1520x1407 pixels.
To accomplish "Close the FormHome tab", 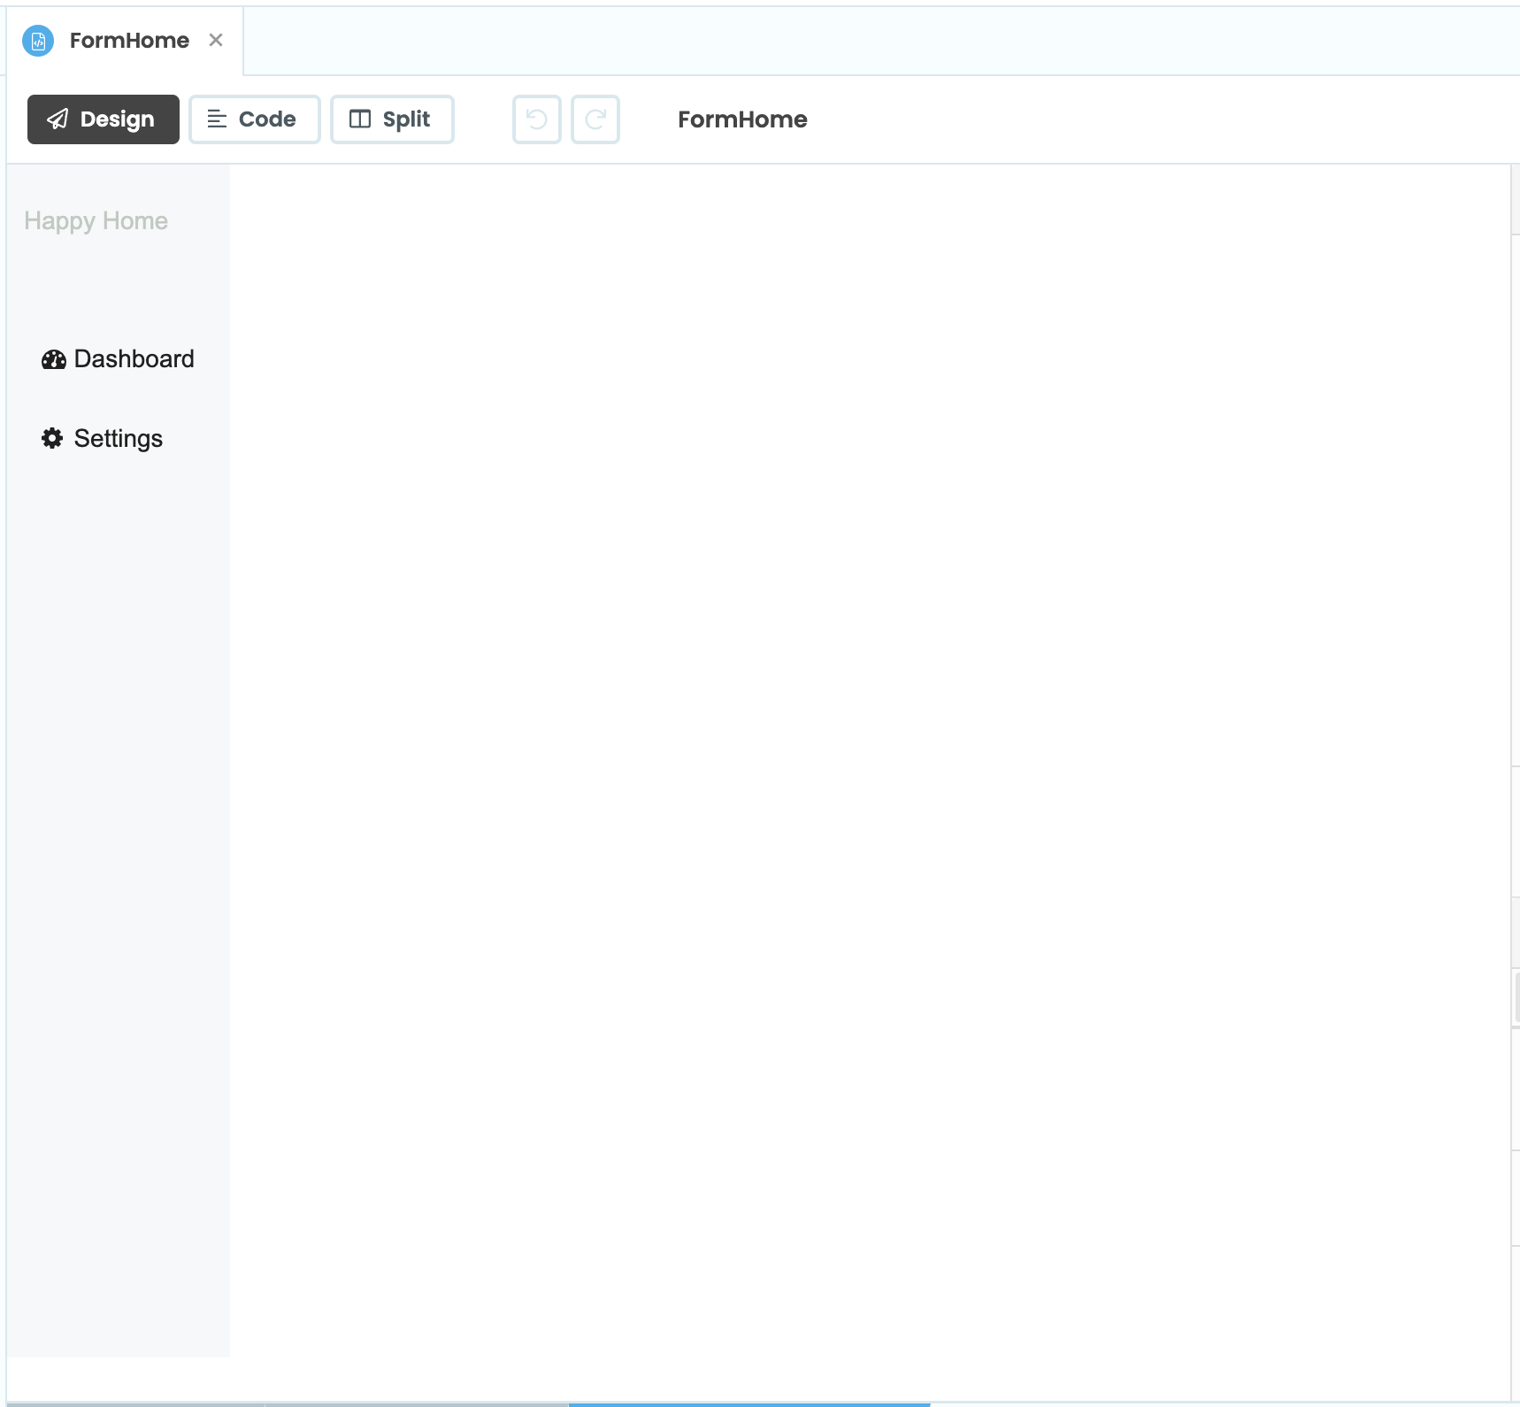I will point(216,40).
